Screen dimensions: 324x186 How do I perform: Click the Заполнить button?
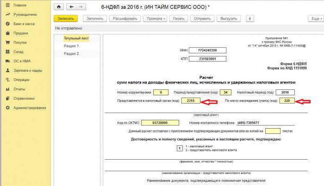tap(94, 19)
